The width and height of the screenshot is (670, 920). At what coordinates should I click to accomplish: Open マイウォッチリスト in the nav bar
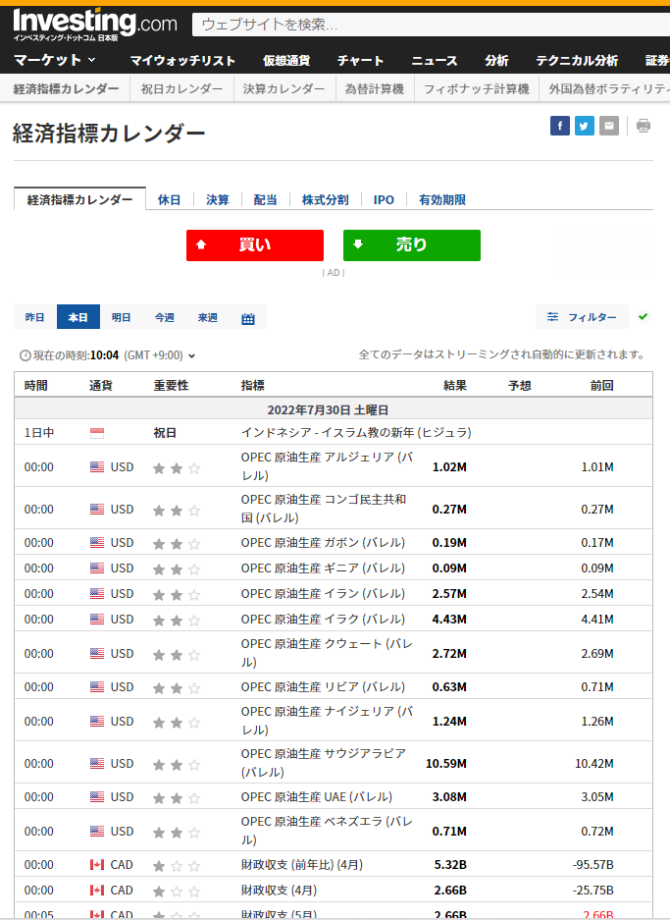pos(182,61)
